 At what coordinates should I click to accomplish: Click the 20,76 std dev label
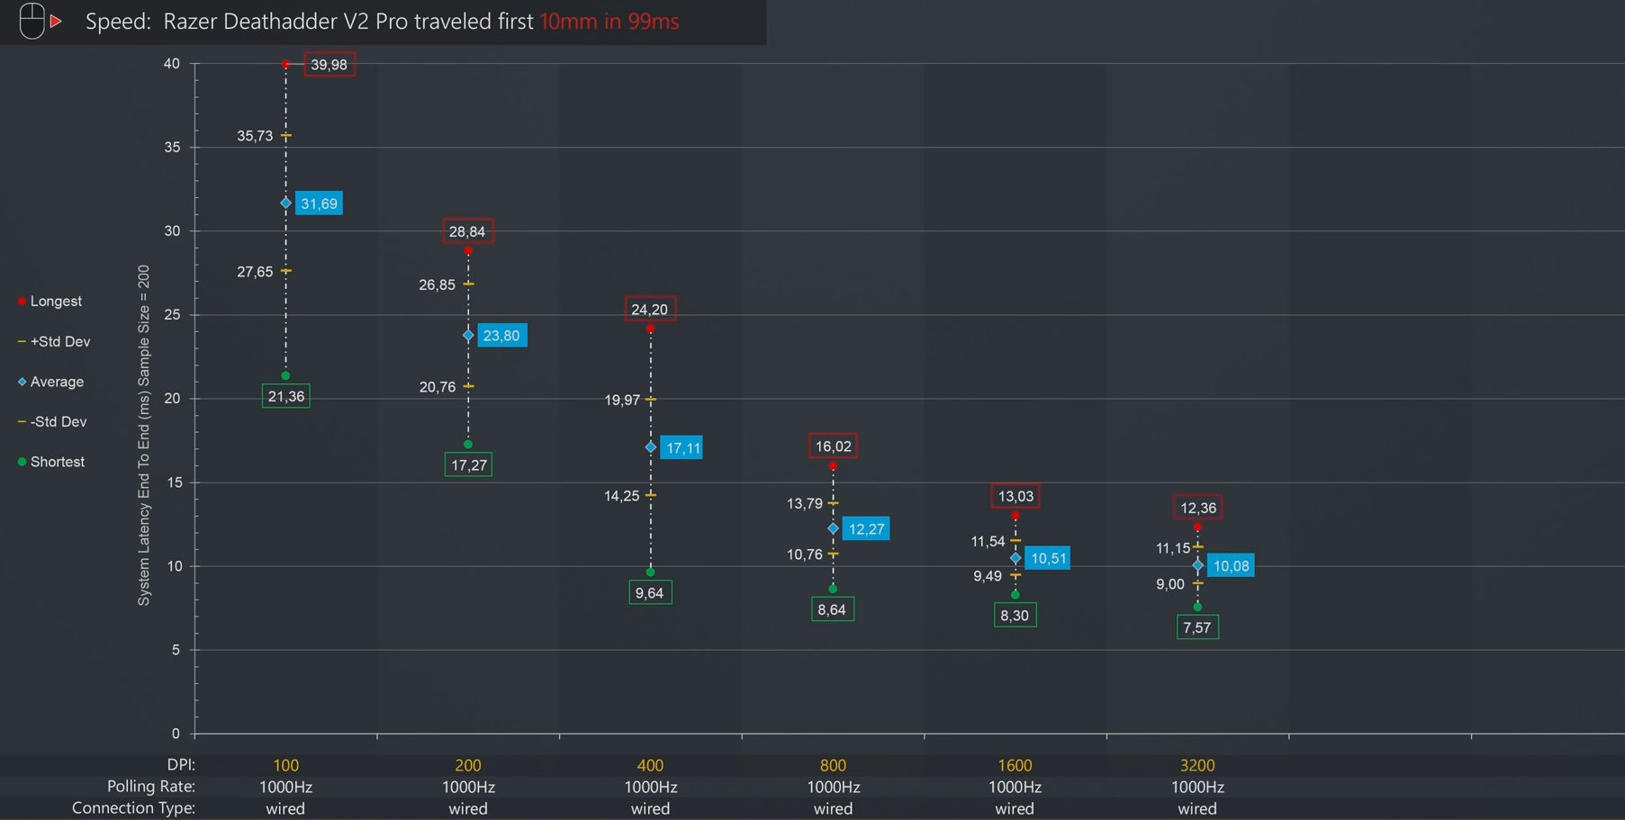438,387
